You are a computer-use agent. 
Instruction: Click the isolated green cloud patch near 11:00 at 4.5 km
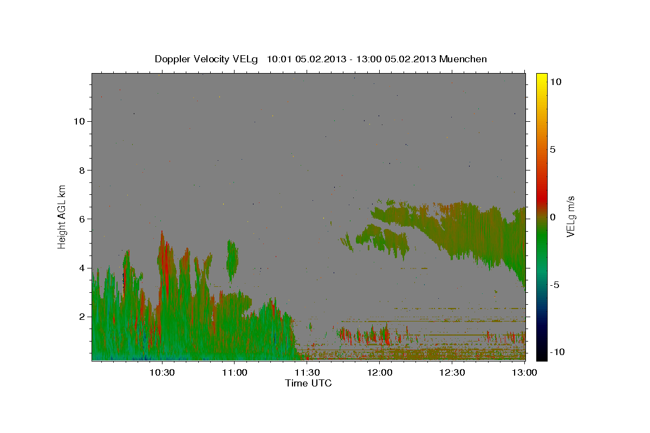232,261
